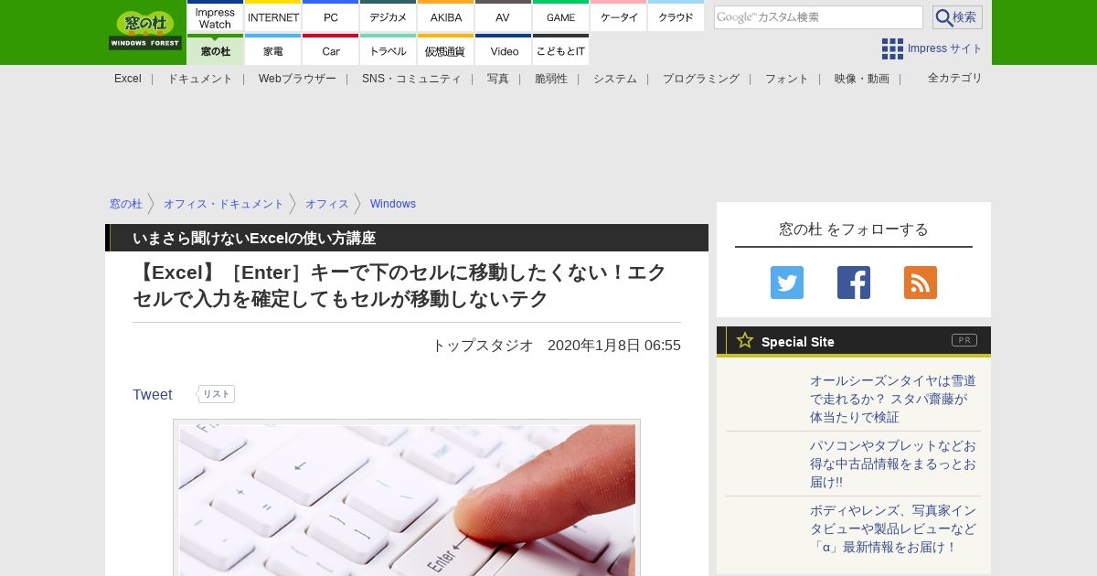The image size is (1097, 576).
Task: Go to the 映像・動画 category
Action: tap(862, 79)
